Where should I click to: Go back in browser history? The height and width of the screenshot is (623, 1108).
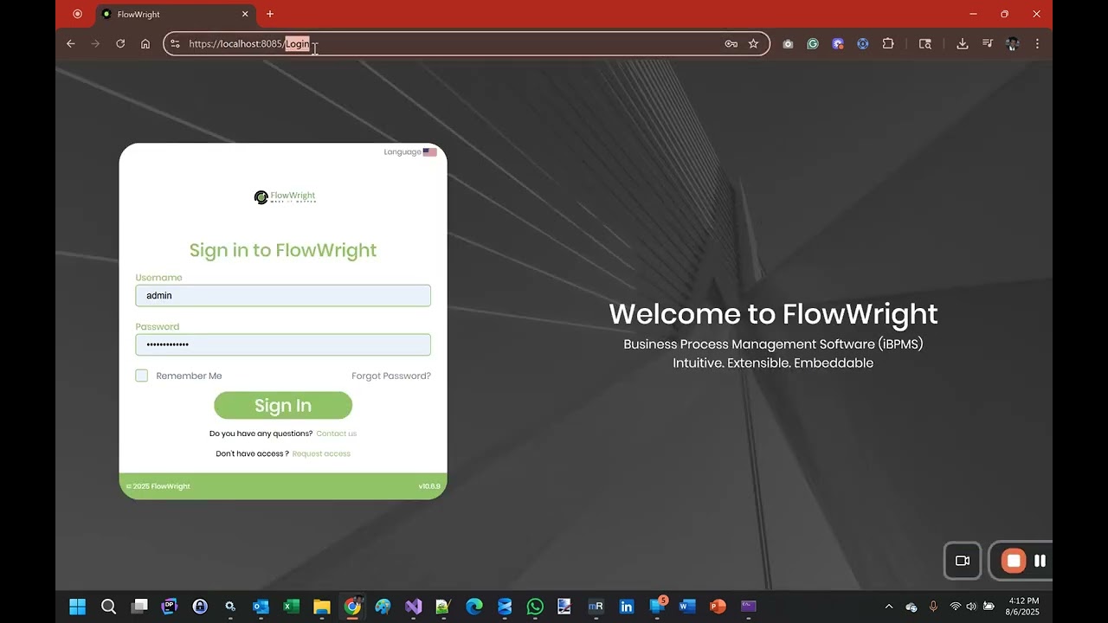pos(71,44)
